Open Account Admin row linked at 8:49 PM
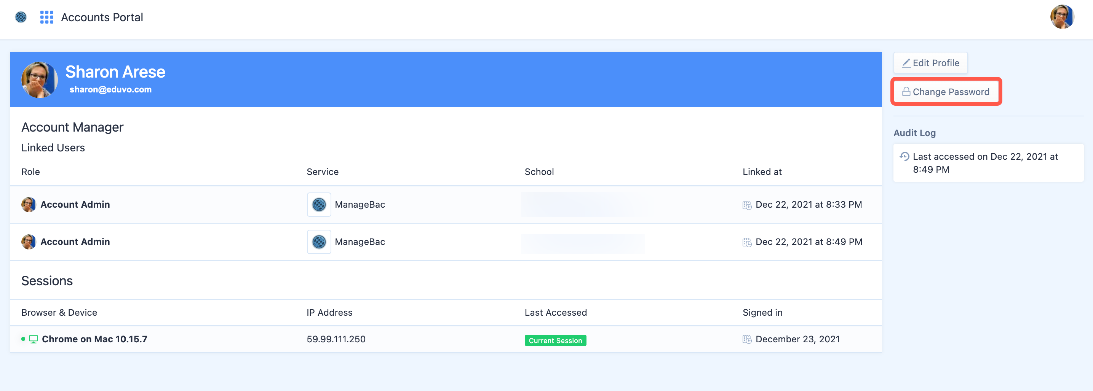Viewport: 1093px width, 391px height. [446, 242]
